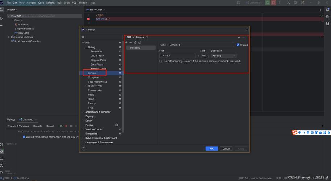
Task: Expand Editor settings node
Action: (x=83, y=121)
